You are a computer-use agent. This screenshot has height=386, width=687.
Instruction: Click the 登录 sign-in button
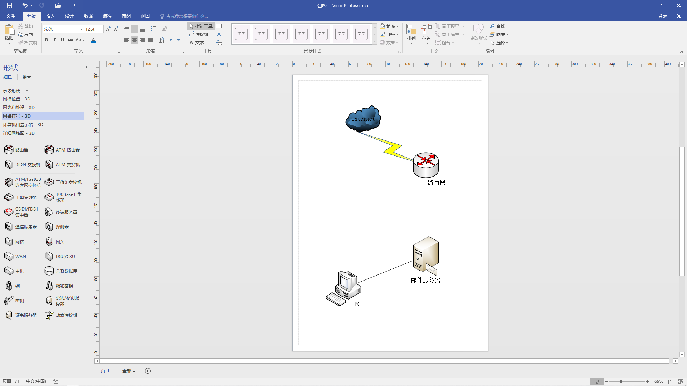(662, 16)
